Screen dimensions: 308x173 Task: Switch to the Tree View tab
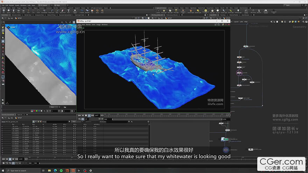point(223,15)
